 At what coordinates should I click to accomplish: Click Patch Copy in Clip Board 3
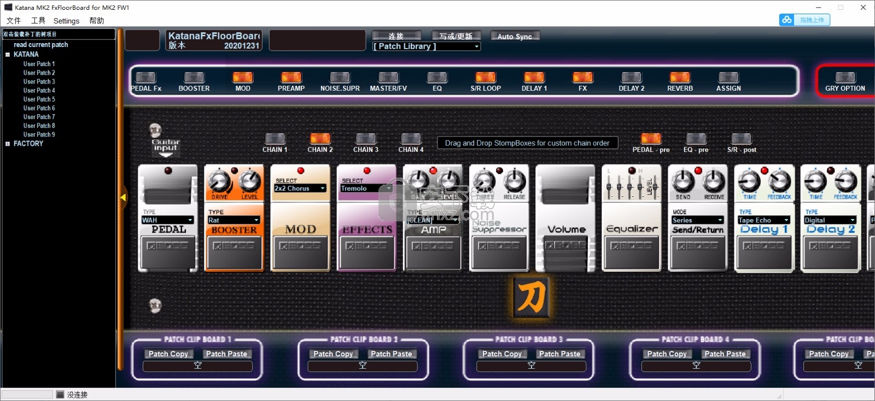(x=502, y=353)
